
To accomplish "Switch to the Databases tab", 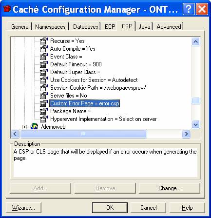I will [86, 27].
